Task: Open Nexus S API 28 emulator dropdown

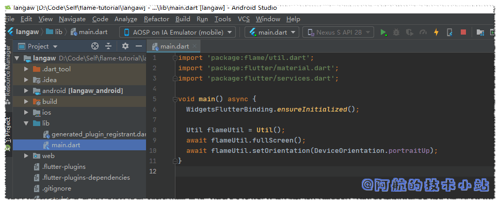Action: point(338,32)
